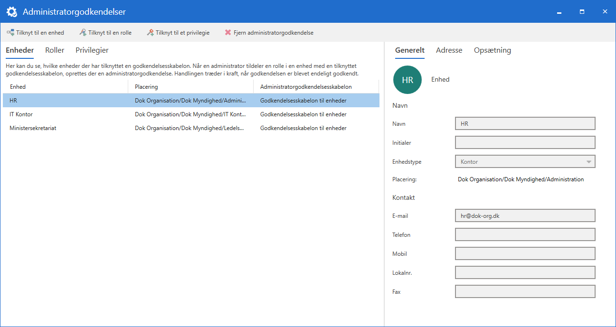Open the Enhedstype dropdown showing Kontor
616x327 pixels.
click(x=525, y=162)
